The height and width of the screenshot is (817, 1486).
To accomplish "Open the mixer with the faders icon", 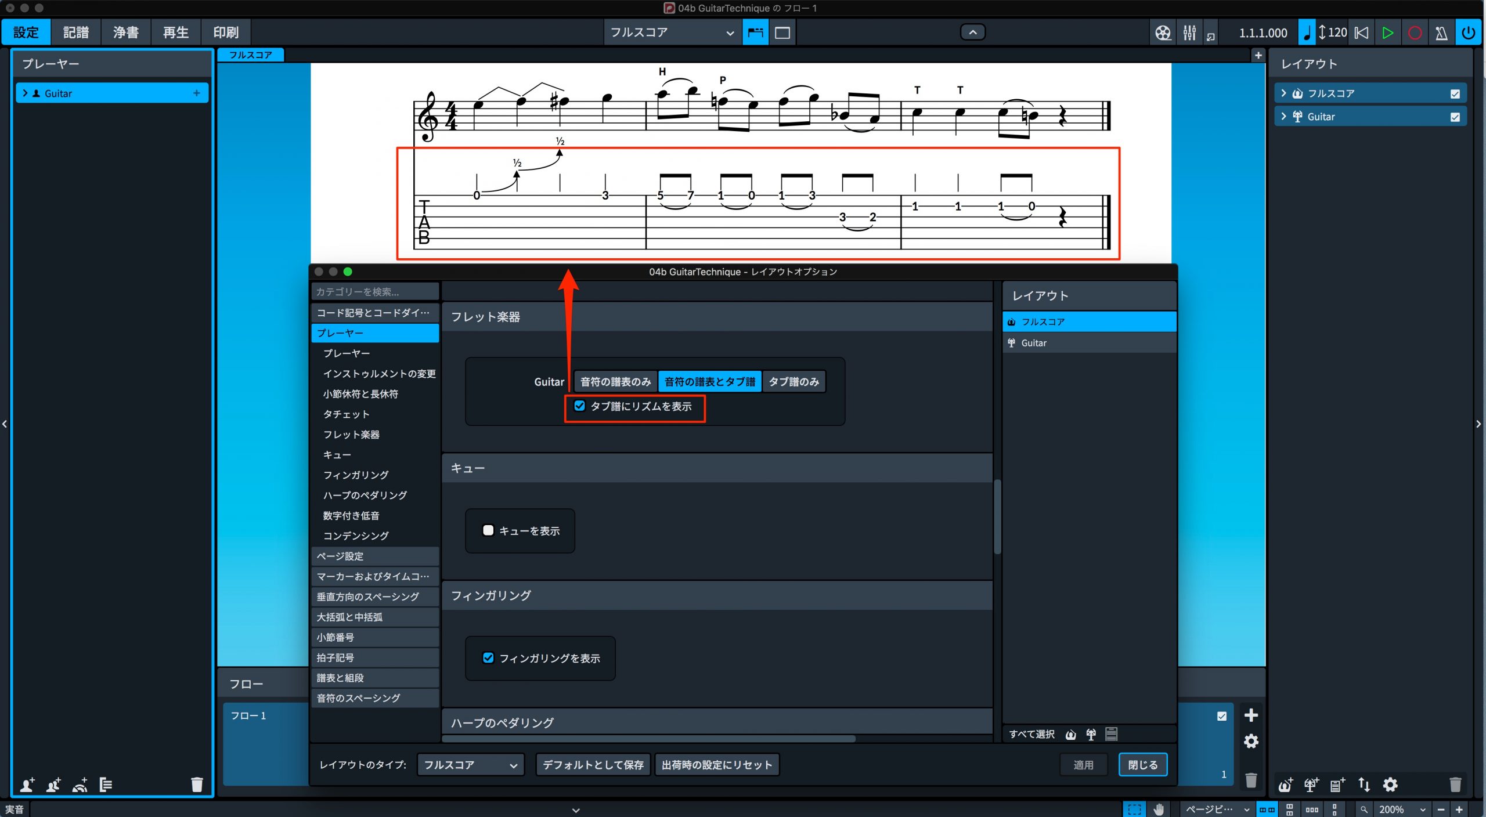I will pos(1189,32).
